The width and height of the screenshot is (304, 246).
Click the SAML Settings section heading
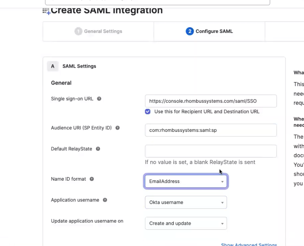(79, 66)
